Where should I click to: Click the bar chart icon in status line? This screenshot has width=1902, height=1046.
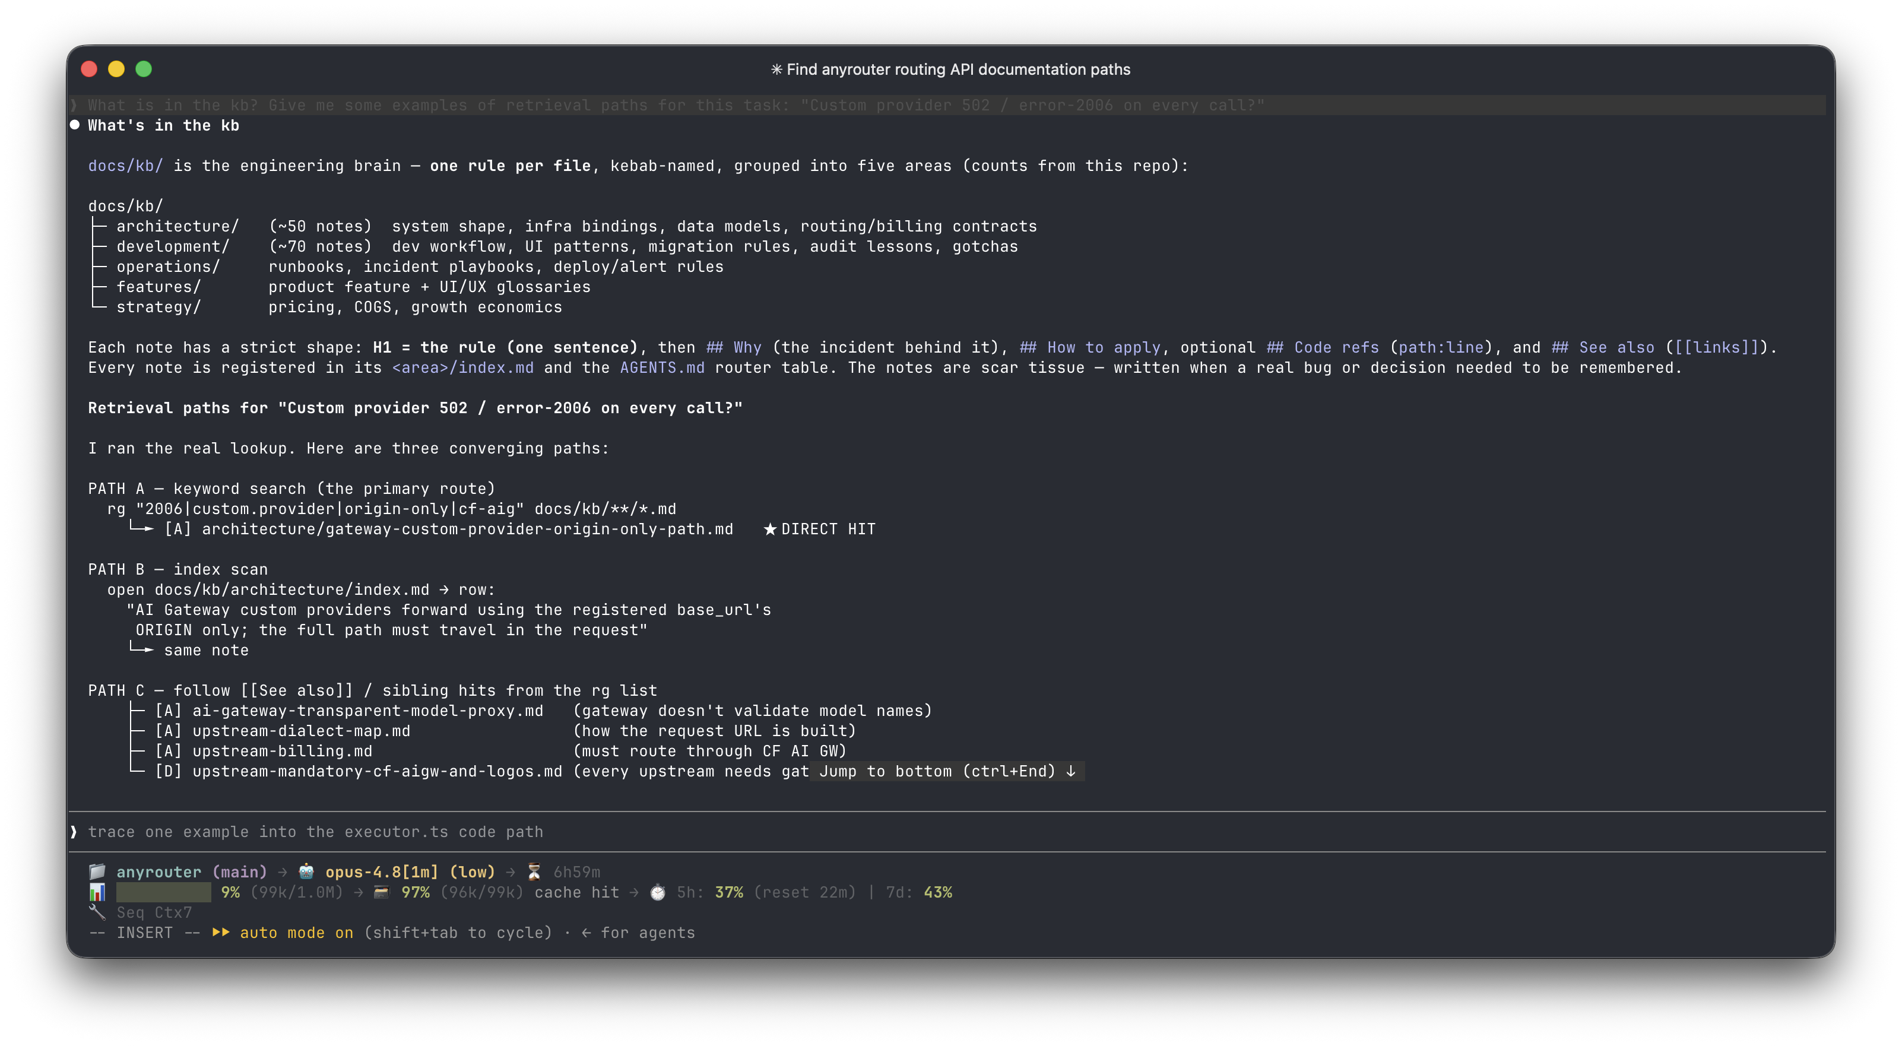(97, 892)
